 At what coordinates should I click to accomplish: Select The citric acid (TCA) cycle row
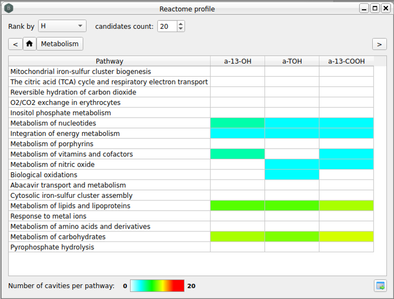click(109, 82)
